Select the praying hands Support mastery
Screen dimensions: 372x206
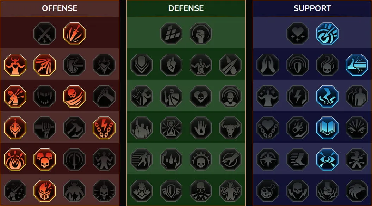[x=268, y=65]
